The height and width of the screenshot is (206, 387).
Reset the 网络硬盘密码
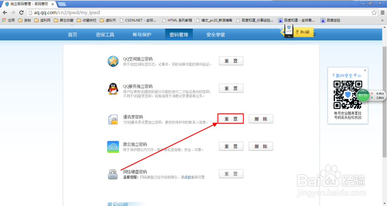(231, 174)
